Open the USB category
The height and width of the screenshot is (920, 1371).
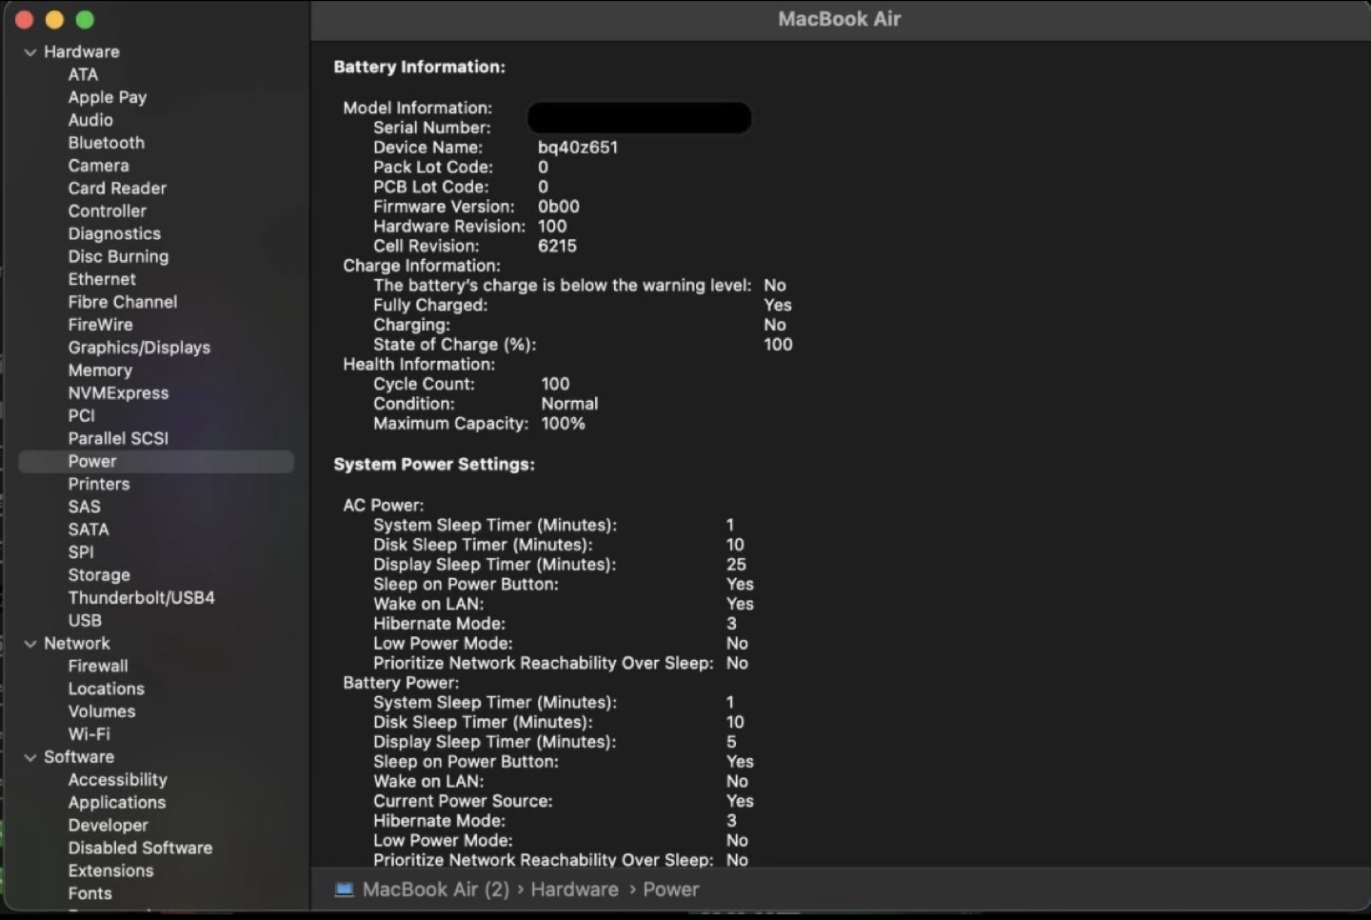pyautogui.click(x=85, y=621)
